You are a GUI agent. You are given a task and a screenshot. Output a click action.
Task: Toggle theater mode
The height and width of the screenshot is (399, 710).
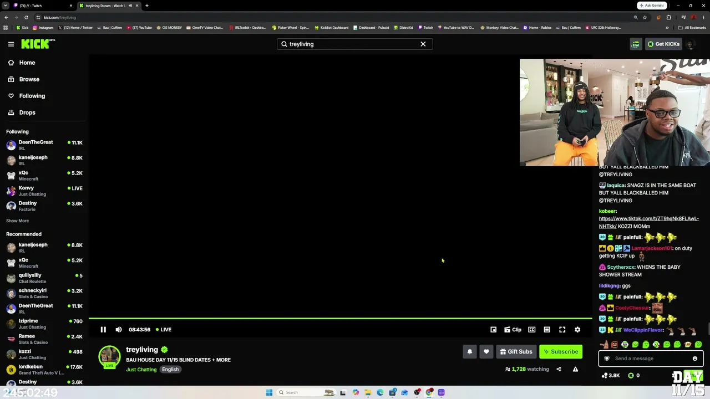point(547,329)
